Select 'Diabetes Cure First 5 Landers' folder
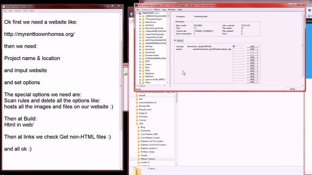This screenshot has width=312, height=175. click(x=154, y=145)
